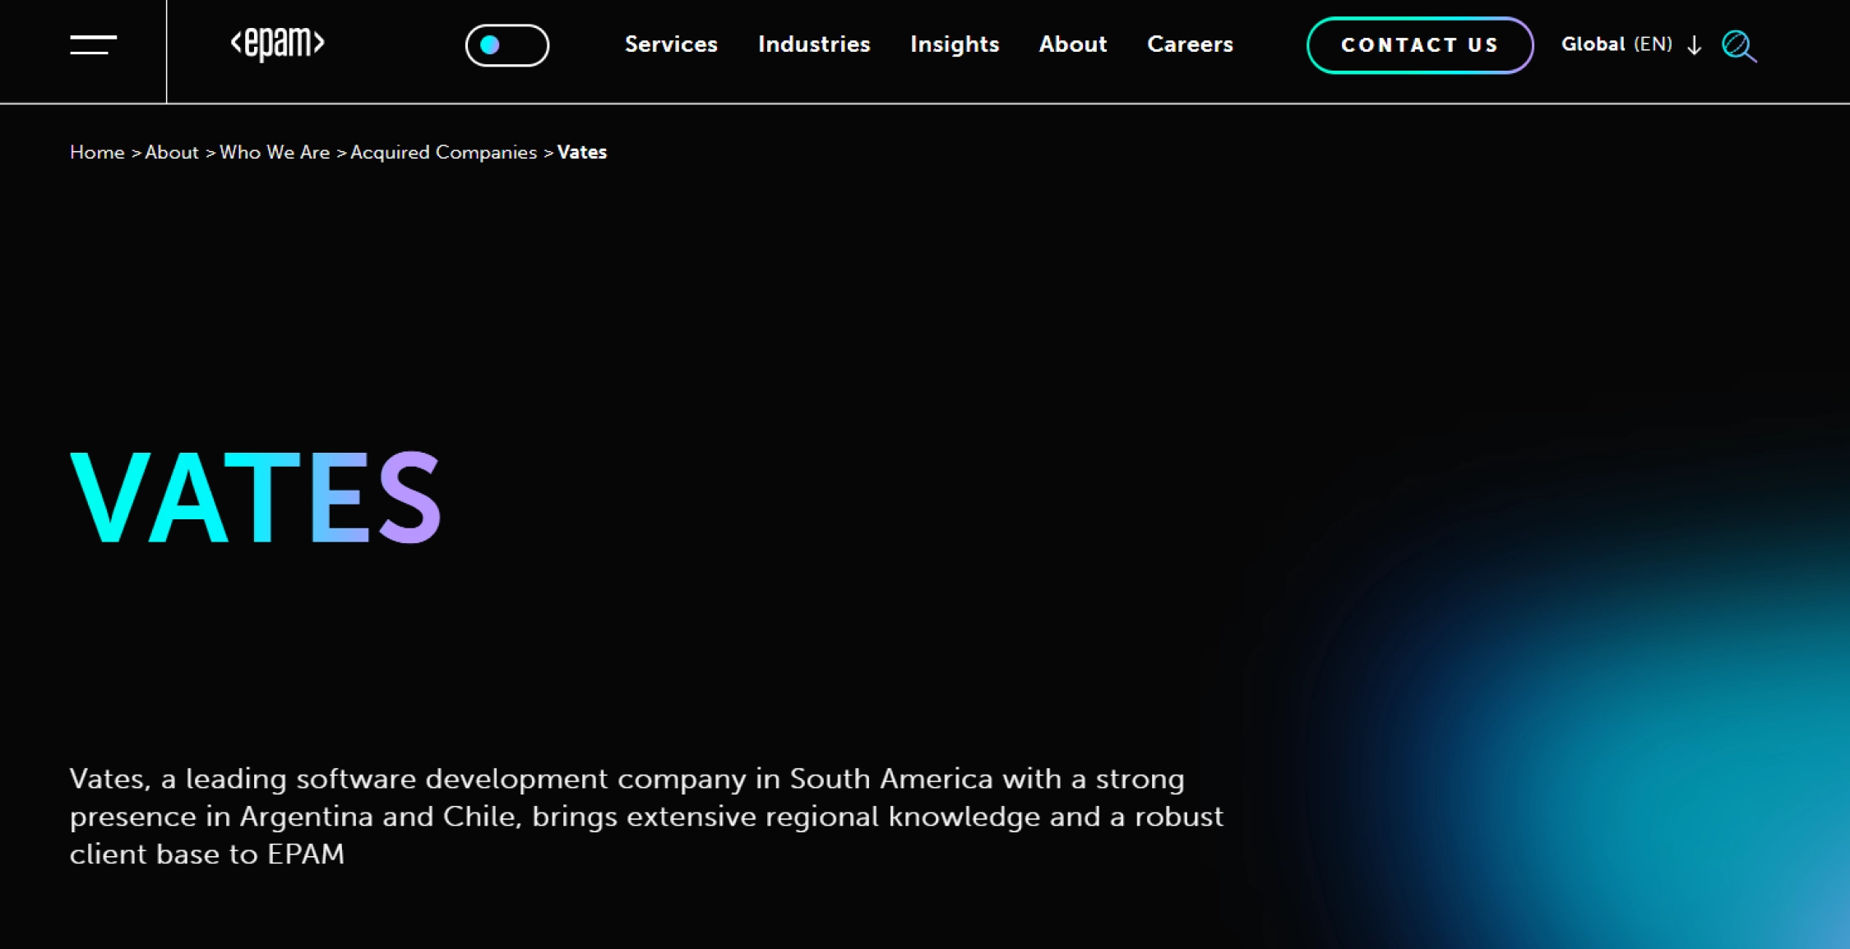This screenshot has height=949, width=1850.
Task: Expand the Global (EN) language dropdown
Action: pyautogui.click(x=1631, y=44)
